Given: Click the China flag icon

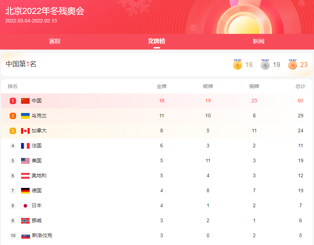Looking at the screenshot, I should pos(25,101).
